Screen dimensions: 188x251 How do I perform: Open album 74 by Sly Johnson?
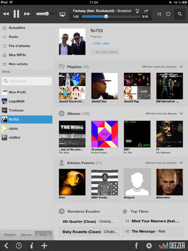coord(170,134)
